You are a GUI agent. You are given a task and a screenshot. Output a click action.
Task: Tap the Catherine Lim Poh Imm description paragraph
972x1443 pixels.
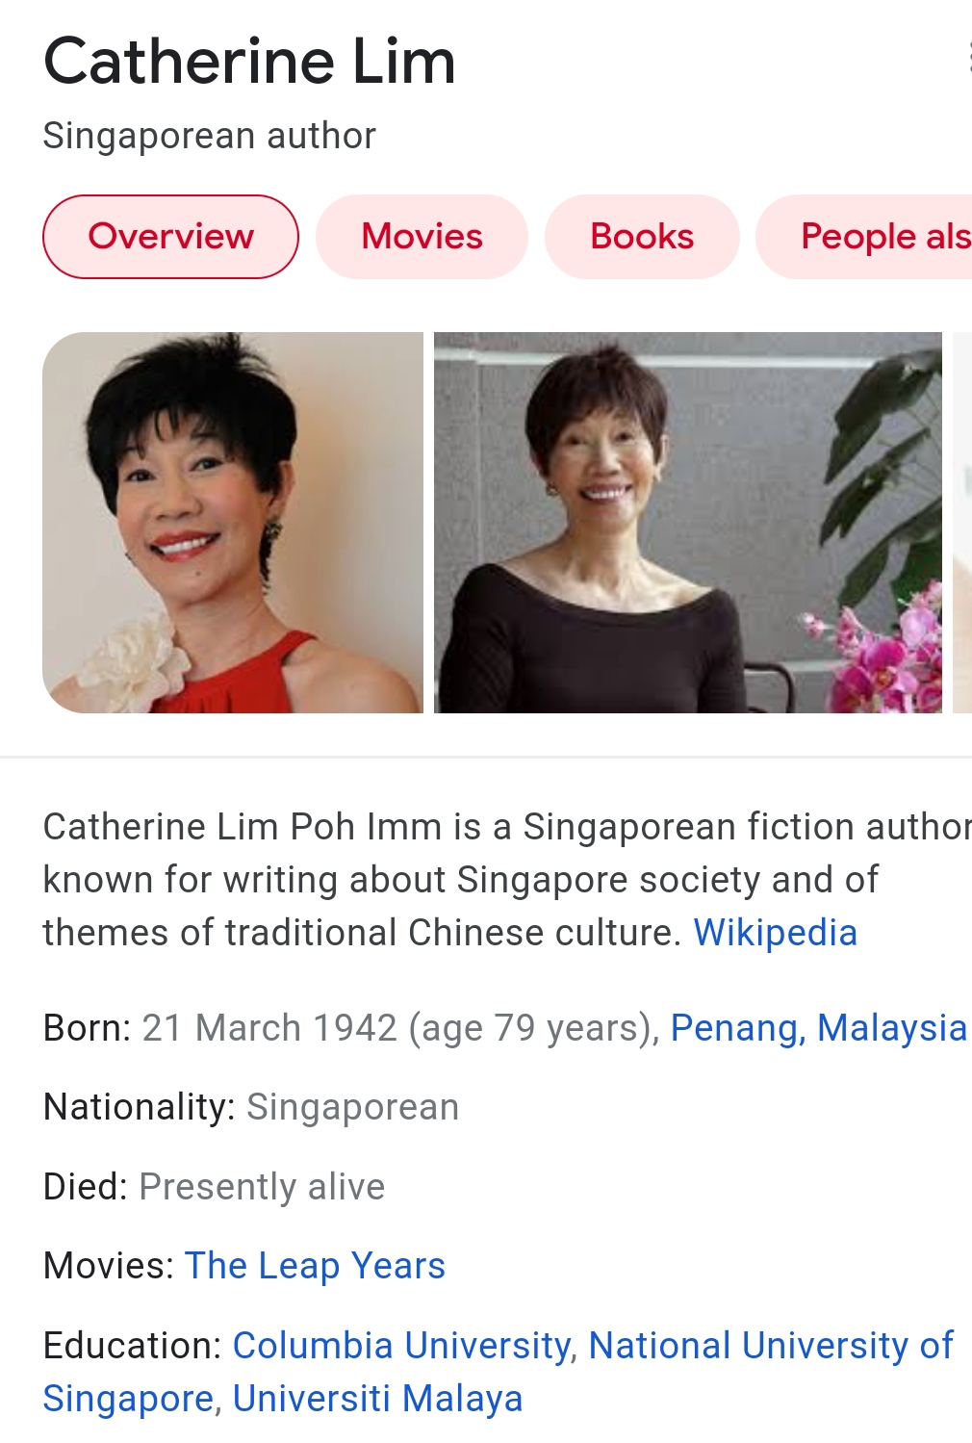coord(507,880)
